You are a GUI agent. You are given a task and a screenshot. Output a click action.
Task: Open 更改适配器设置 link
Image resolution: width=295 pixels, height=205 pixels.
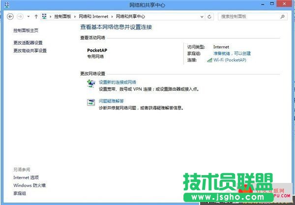28,43
